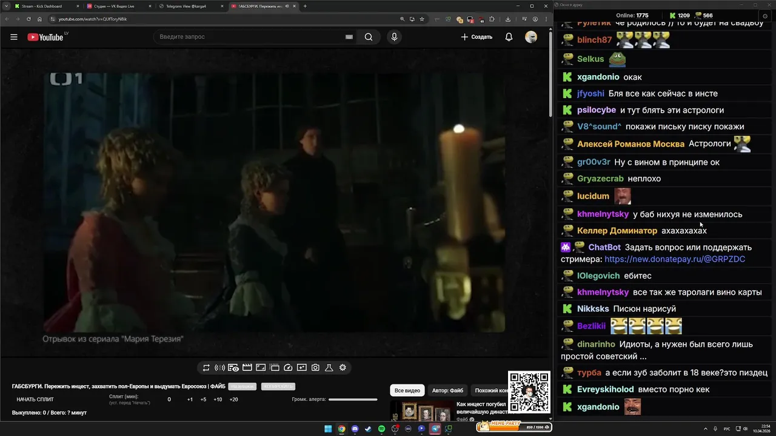
Task: Click the video player frame
Action: [273, 203]
